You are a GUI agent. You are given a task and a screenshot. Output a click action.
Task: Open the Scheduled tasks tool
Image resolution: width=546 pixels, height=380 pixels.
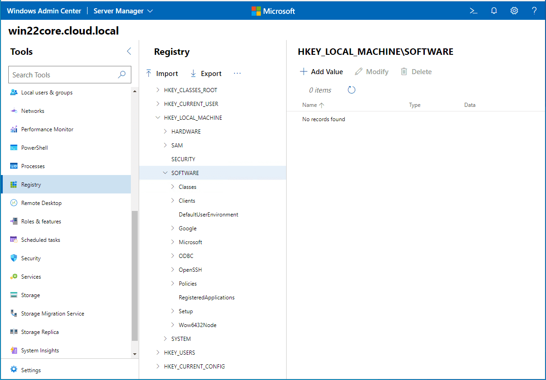tap(42, 240)
